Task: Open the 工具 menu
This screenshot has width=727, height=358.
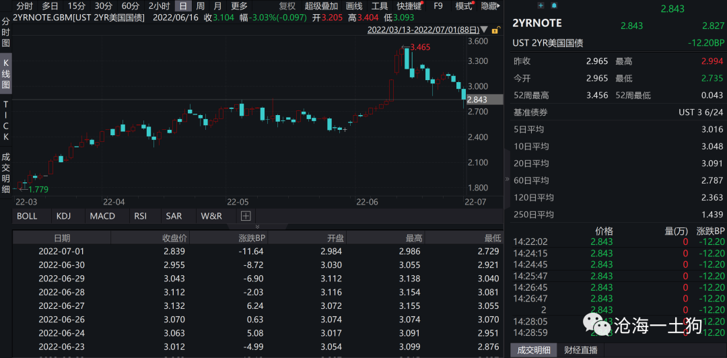Action: pos(380,6)
